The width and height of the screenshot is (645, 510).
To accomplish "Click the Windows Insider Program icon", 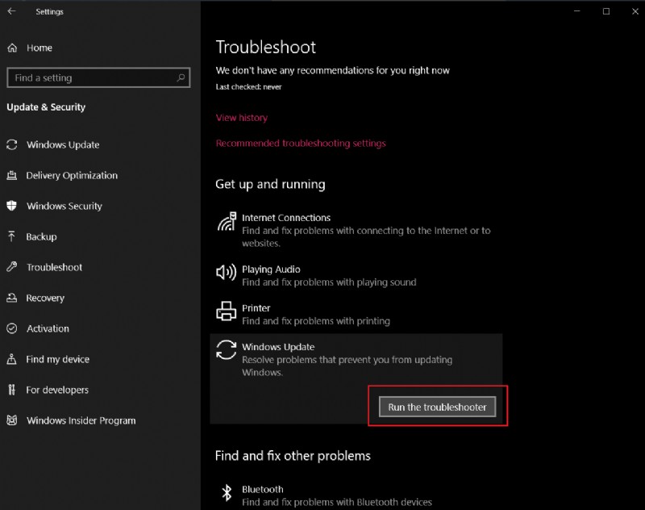I will click(12, 421).
